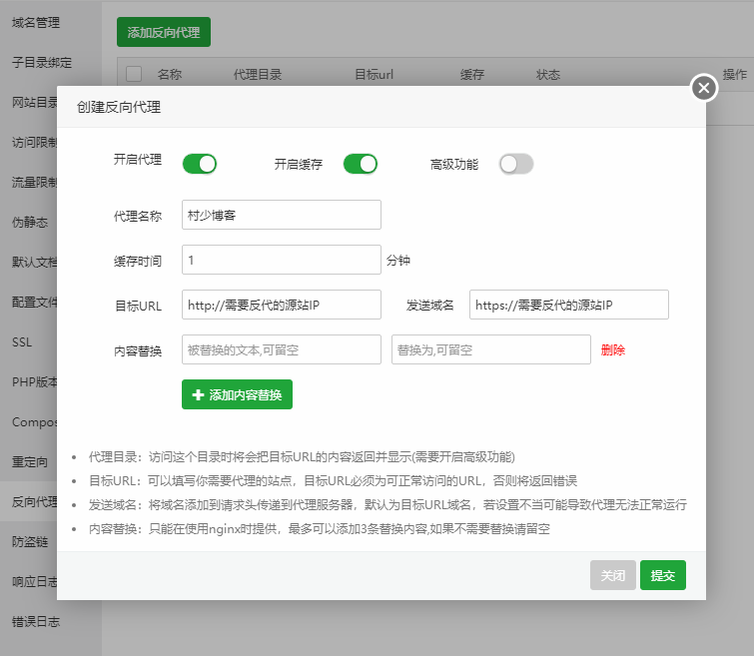
Task: Click the 创建反向代理 dialog title
Action: pos(119,107)
